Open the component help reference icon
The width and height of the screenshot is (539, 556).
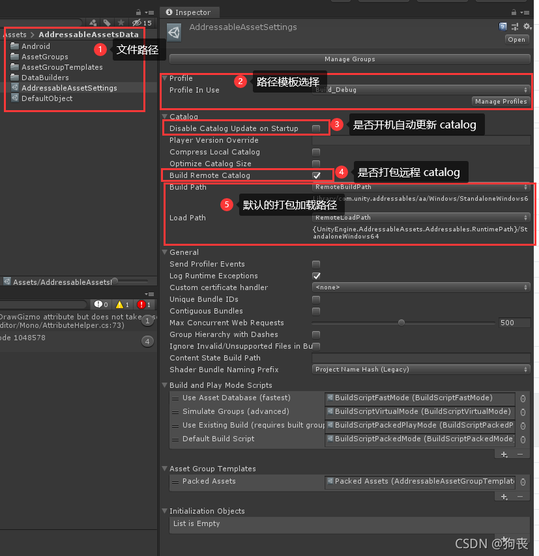click(503, 27)
